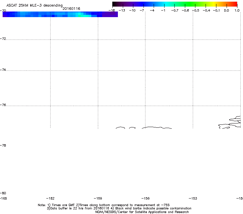Click the NOAA/NESDIS credit line
Viewport: 243px width, 214px height.
142,212
